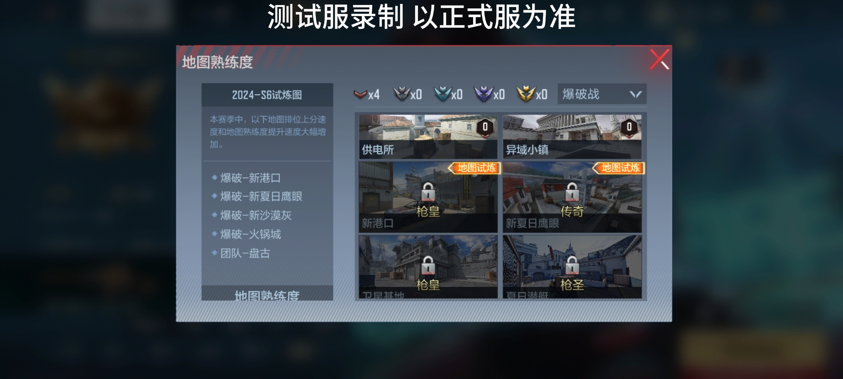Click the lock icon on 新港口 map
Viewport: 843px width, 379px height.
click(428, 192)
